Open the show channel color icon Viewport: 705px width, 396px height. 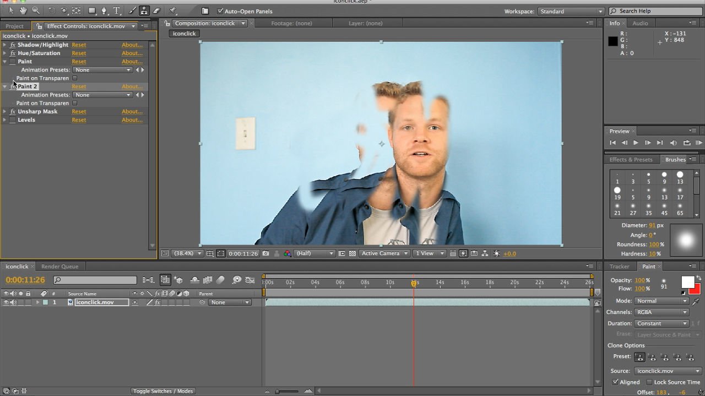pos(287,253)
